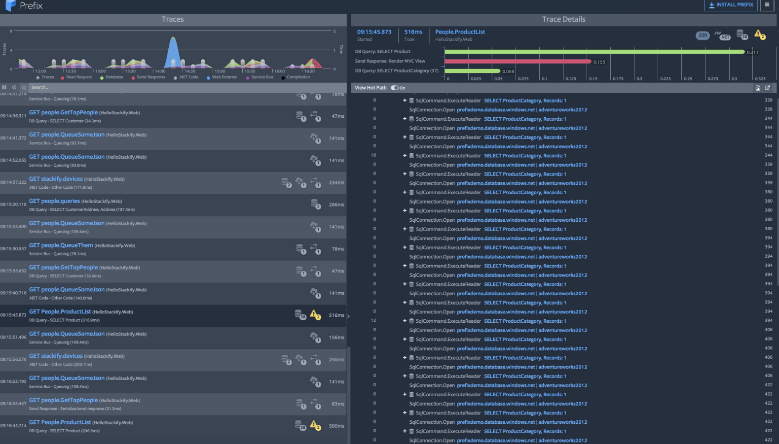Click warning icon on 09:16:45.714 ProductList trace
Screen dimensions: 779x444
click(x=315, y=425)
